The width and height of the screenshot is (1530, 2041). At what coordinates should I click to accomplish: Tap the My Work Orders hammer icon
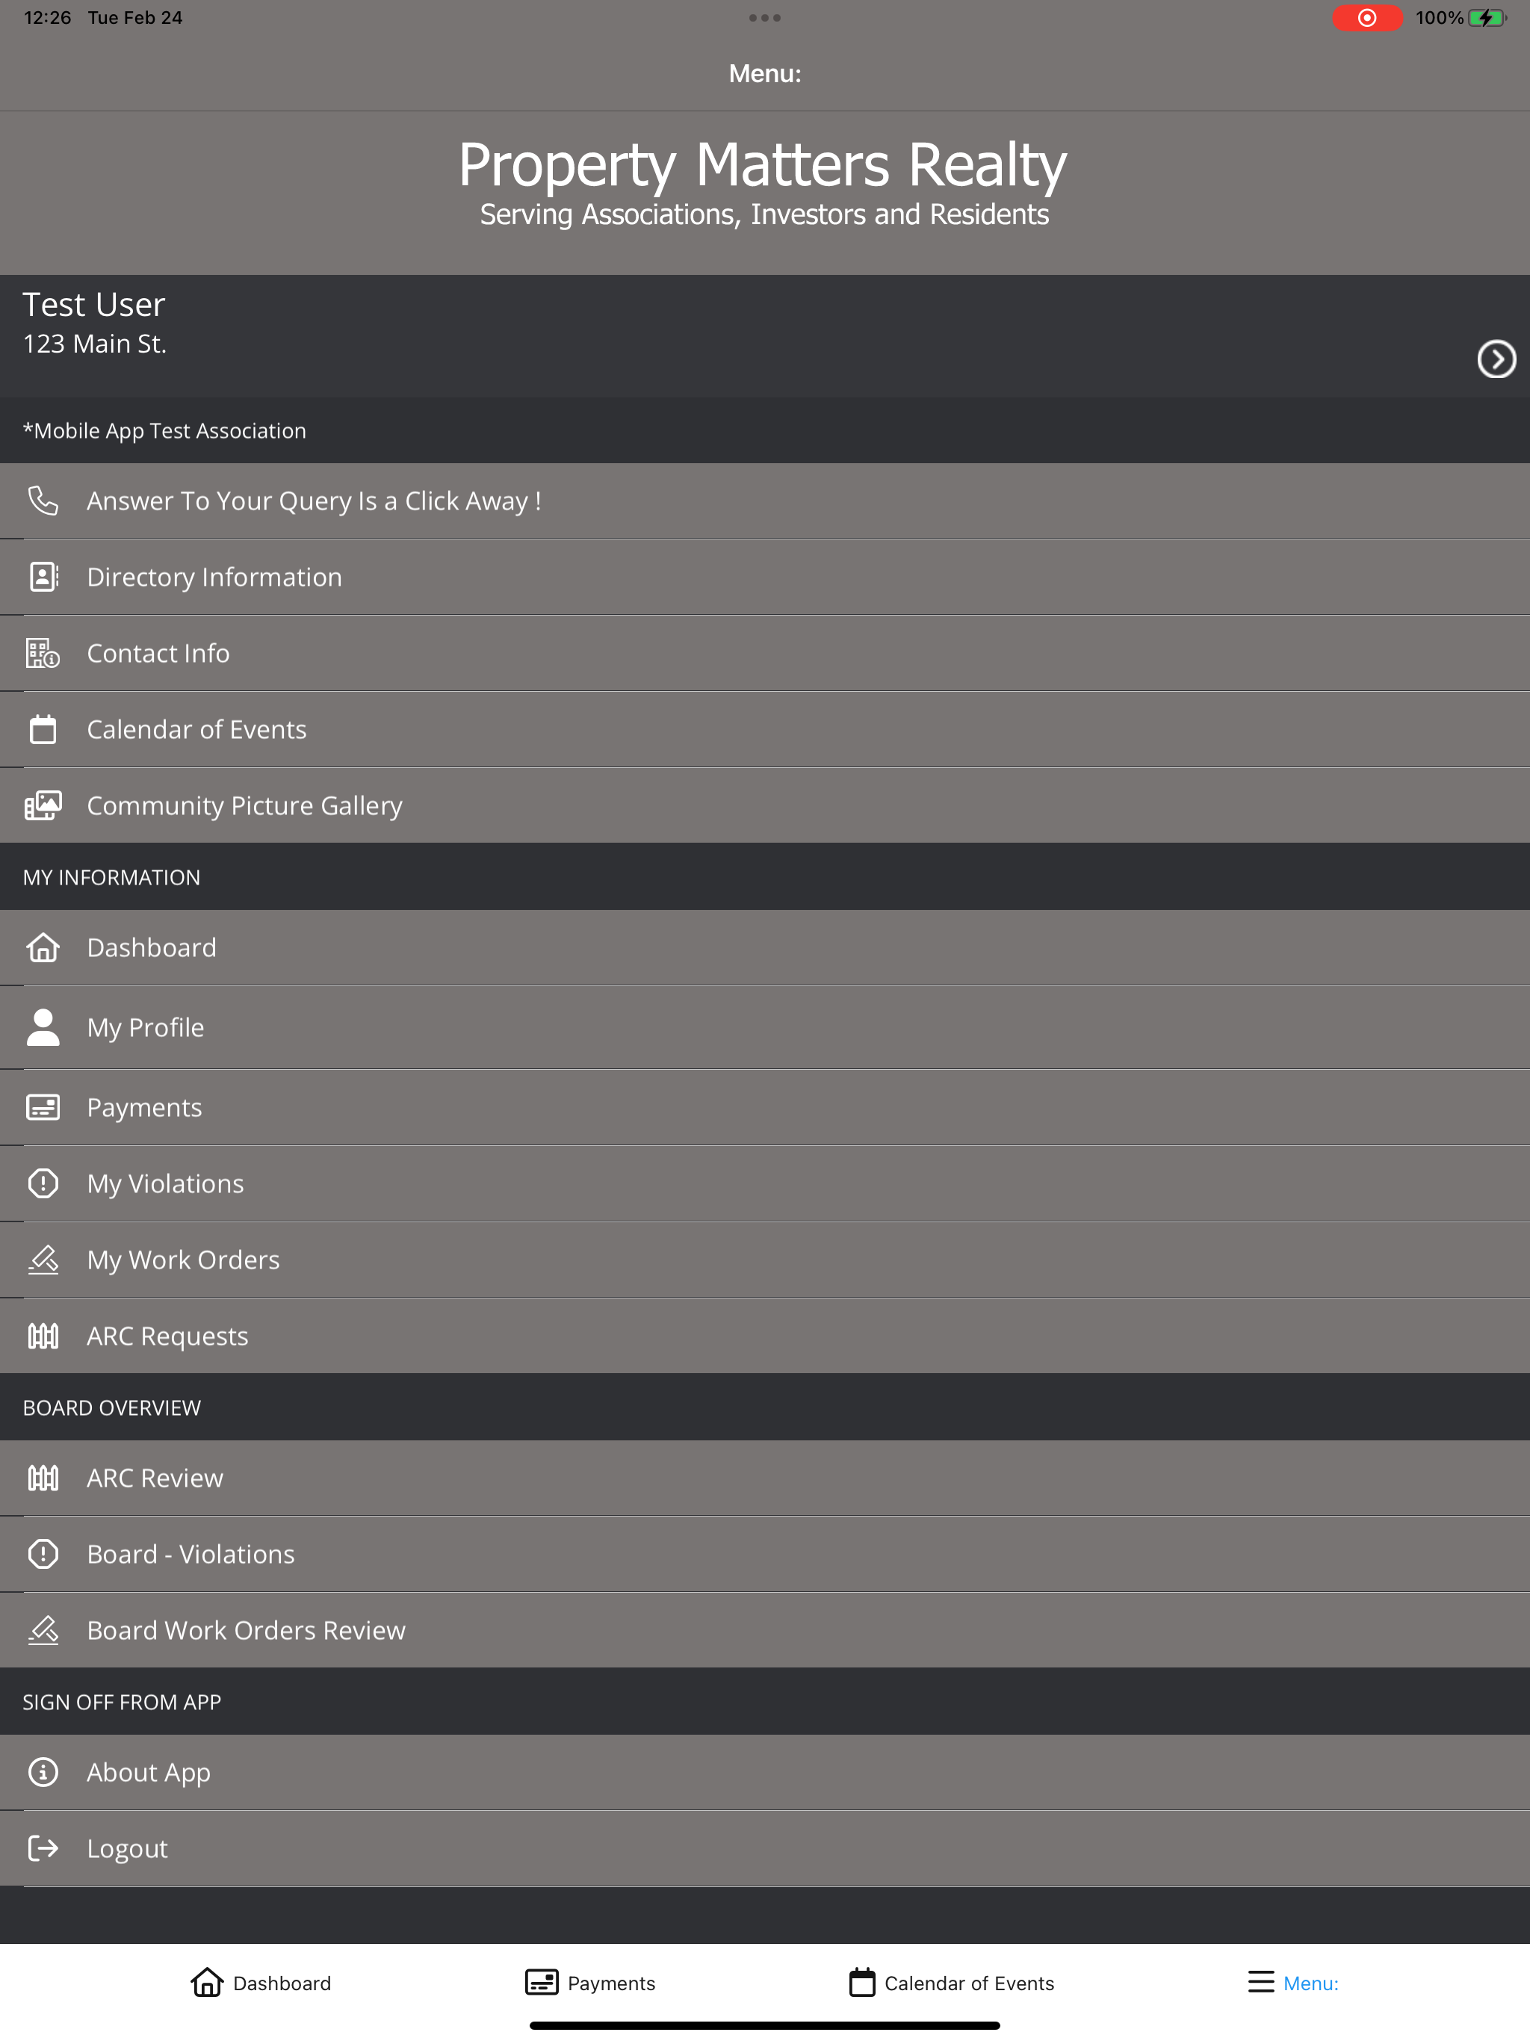(43, 1260)
